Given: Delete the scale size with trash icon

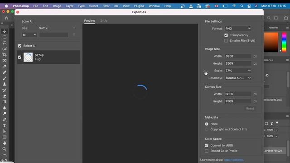Looking at the screenshot, I should tap(74, 34).
